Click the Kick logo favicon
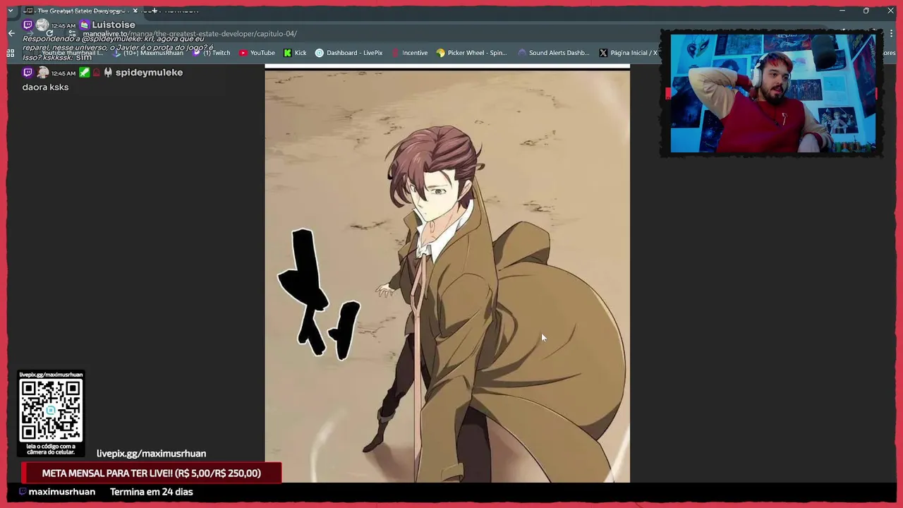 [287, 53]
